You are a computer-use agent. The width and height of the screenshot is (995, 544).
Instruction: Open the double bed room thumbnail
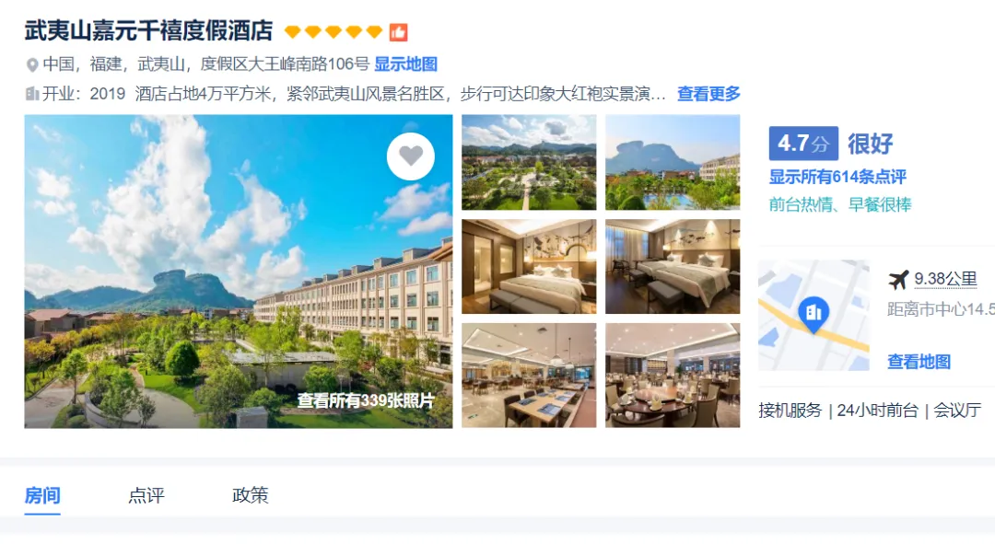coord(529,266)
